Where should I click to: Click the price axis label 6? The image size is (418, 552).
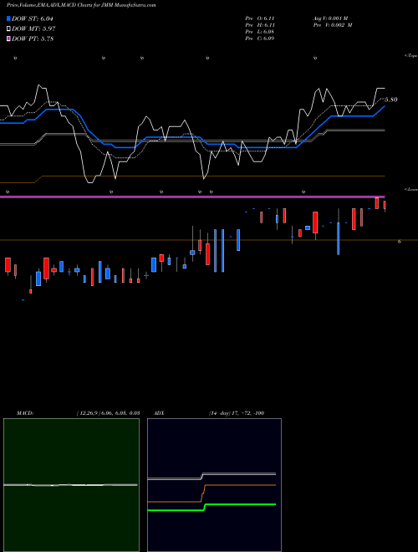coord(400,242)
